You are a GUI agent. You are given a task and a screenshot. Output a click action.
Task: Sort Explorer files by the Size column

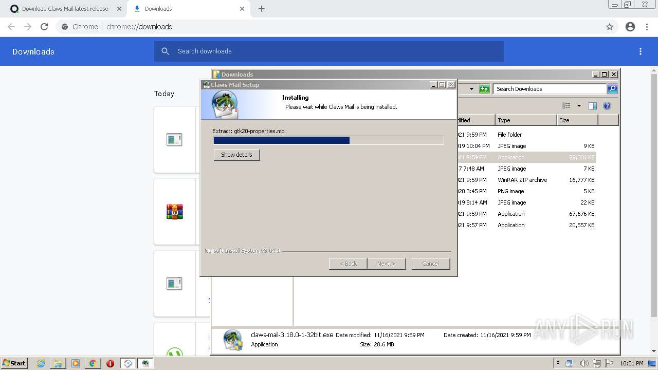tap(577, 120)
